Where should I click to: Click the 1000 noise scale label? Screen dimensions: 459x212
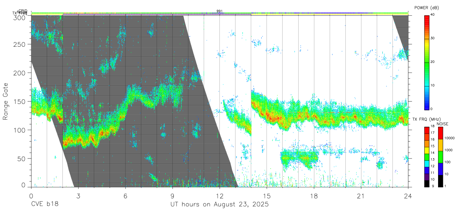pyautogui.click(x=449, y=150)
